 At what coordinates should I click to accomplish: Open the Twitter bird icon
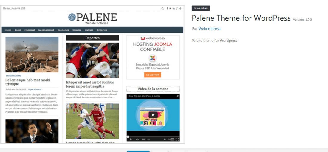tap(170, 9)
